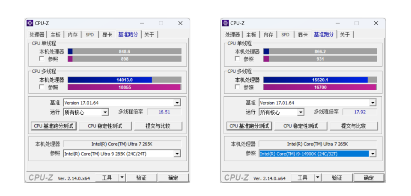
Task: Open 关于 tab in left CPU-Z window
Action: pyautogui.click(x=149, y=35)
